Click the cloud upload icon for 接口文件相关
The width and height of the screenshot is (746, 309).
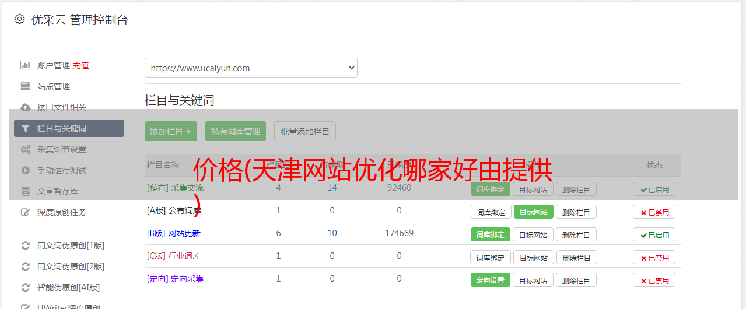pos(25,107)
